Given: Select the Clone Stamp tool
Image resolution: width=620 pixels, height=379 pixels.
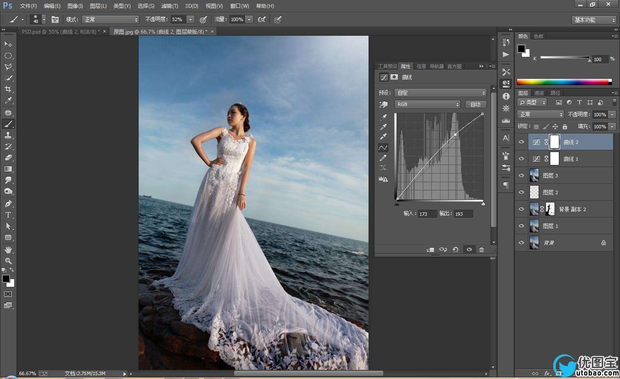Looking at the screenshot, I should click(8, 135).
